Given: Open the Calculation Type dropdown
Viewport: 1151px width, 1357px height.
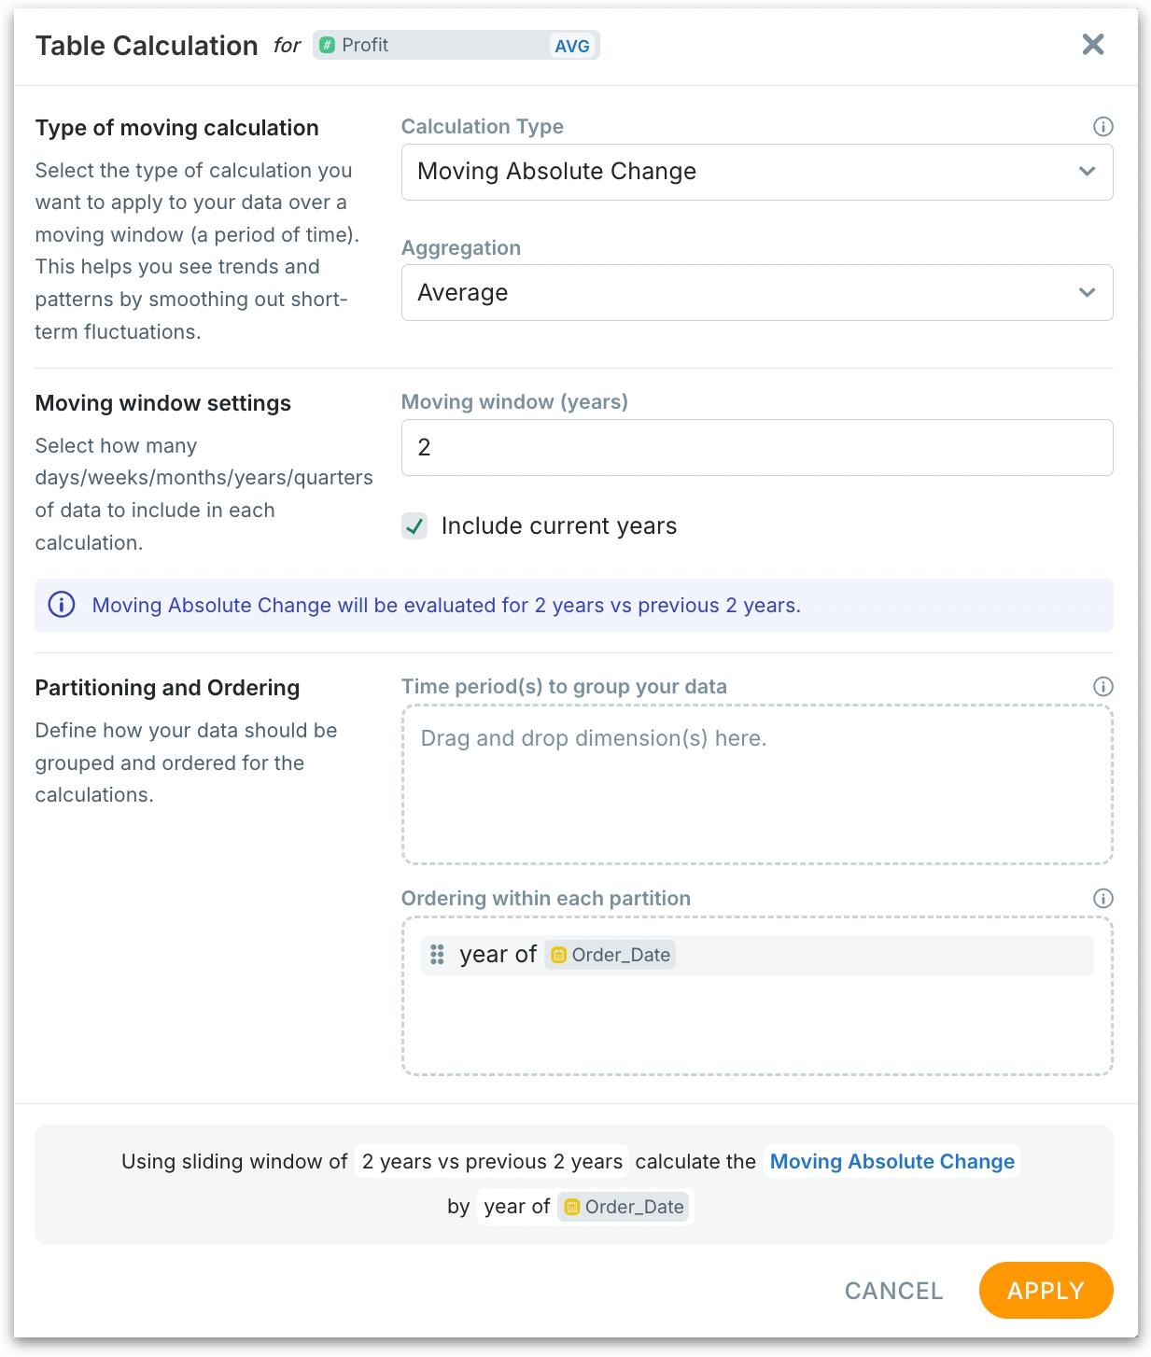Looking at the screenshot, I should pos(756,172).
